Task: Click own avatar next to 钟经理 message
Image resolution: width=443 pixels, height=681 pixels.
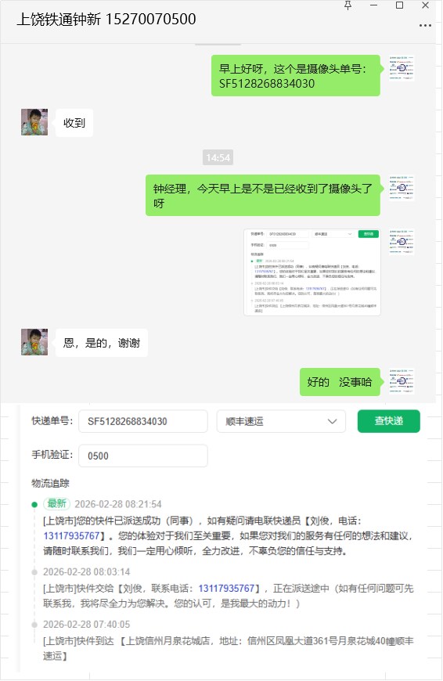Action: click(x=402, y=188)
